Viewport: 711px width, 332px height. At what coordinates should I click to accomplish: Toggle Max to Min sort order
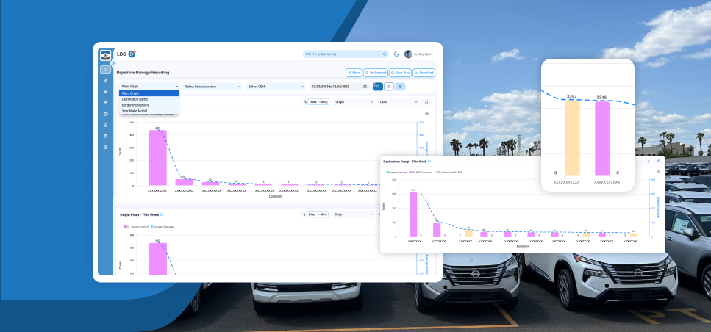(318, 102)
